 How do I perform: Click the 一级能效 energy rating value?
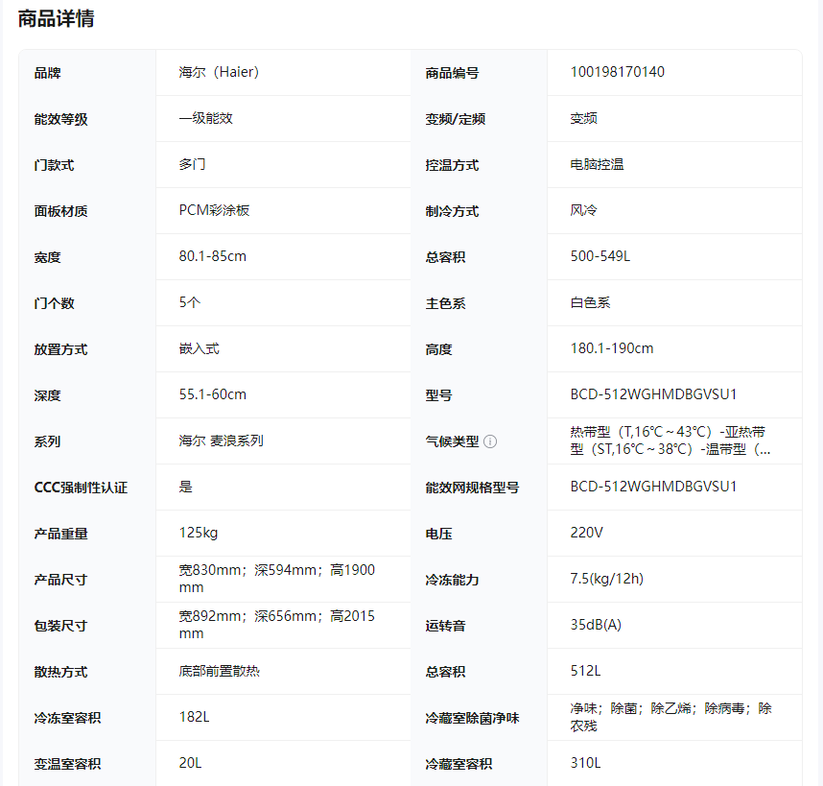(205, 118)
